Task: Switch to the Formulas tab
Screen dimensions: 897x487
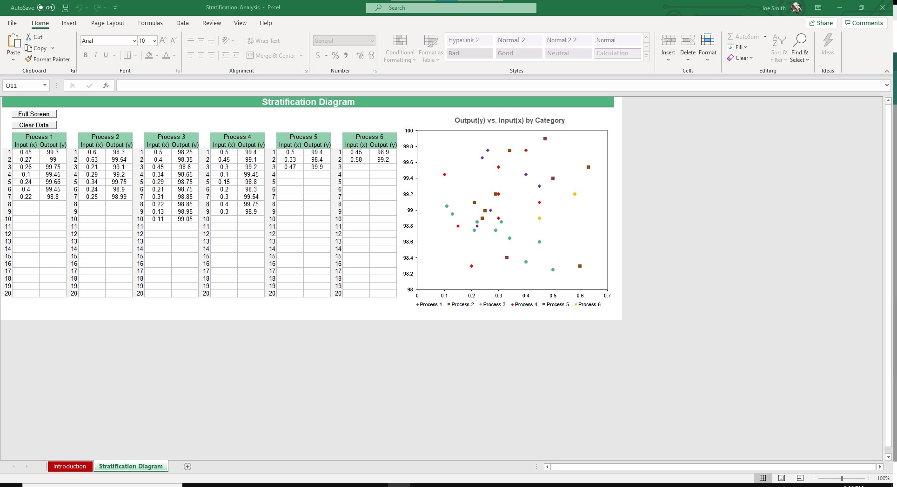Action: coord(150,23)
